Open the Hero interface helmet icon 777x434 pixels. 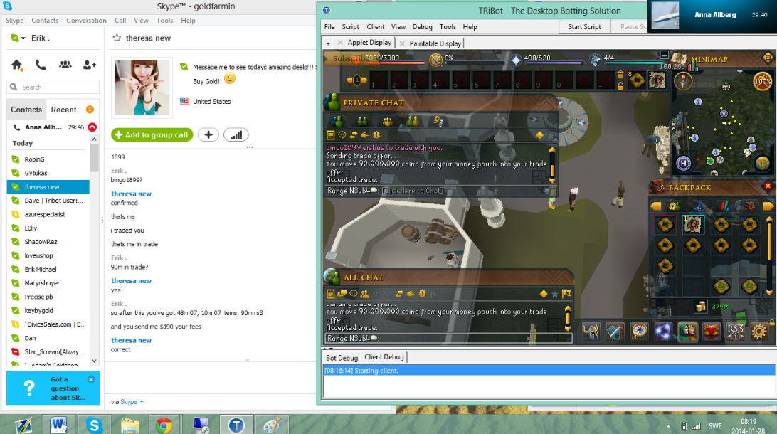point(591,331)
